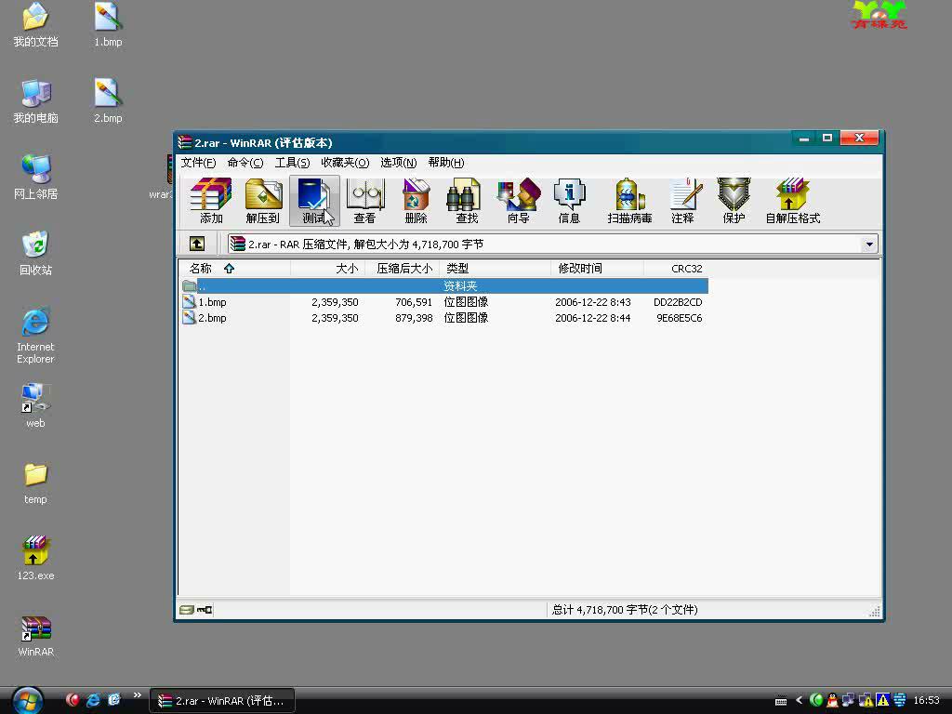Image resolution: width=952 pixels, height=714 pixels.
Task: Click the Find (查找) binoculars icon
Action: (467, 201)
